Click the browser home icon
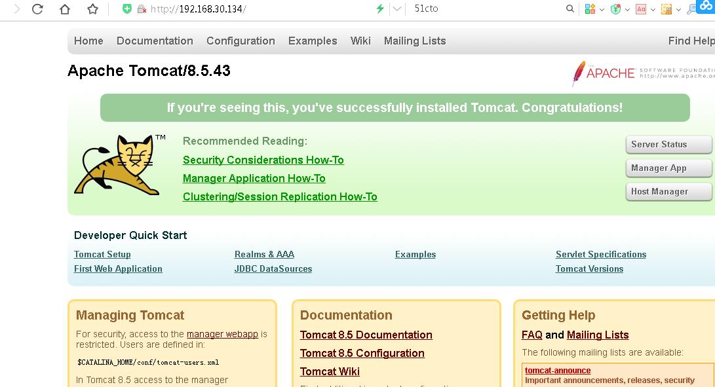Viewport: 715px width, 387px height. click(65, 9)
